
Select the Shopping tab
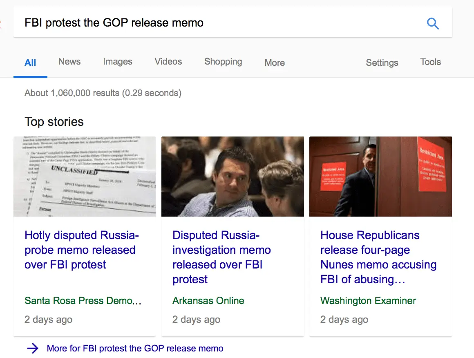[223, 62]
